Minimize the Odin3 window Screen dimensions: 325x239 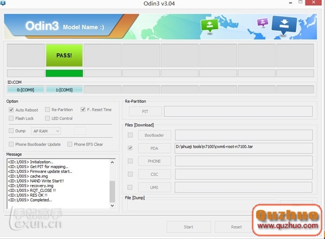tap(290, 3)
